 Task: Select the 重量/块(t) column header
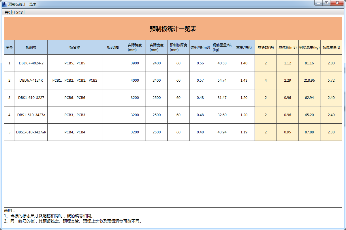pyautogui.click(x=244, y=47)
